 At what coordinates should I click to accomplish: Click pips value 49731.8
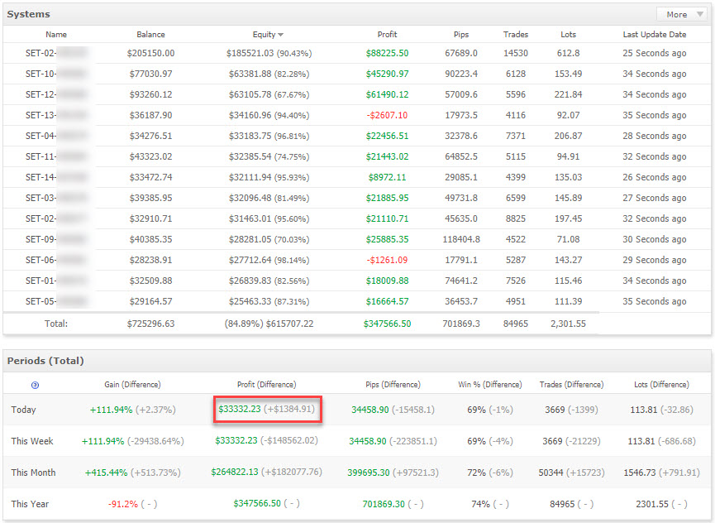pyautogui.click(x=461, y=198)
